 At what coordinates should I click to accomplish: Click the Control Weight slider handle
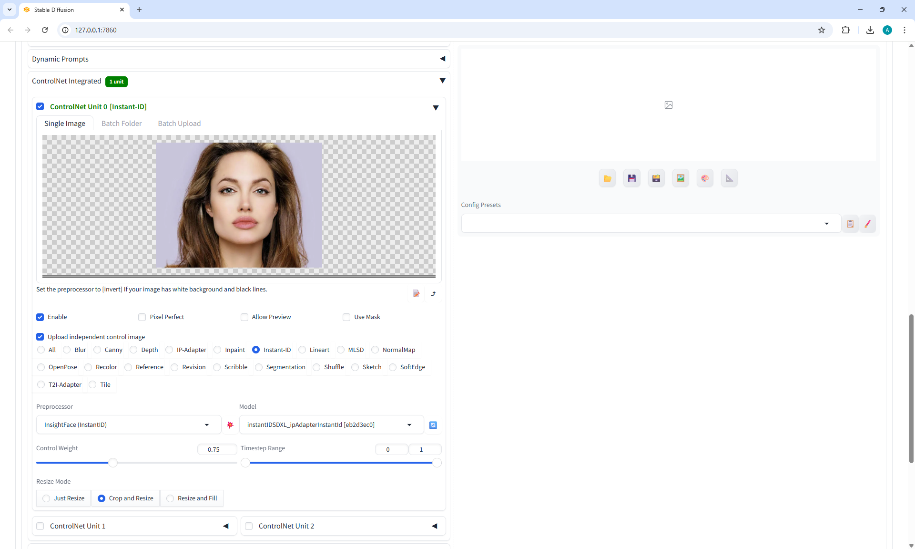[x=113, y=463]
